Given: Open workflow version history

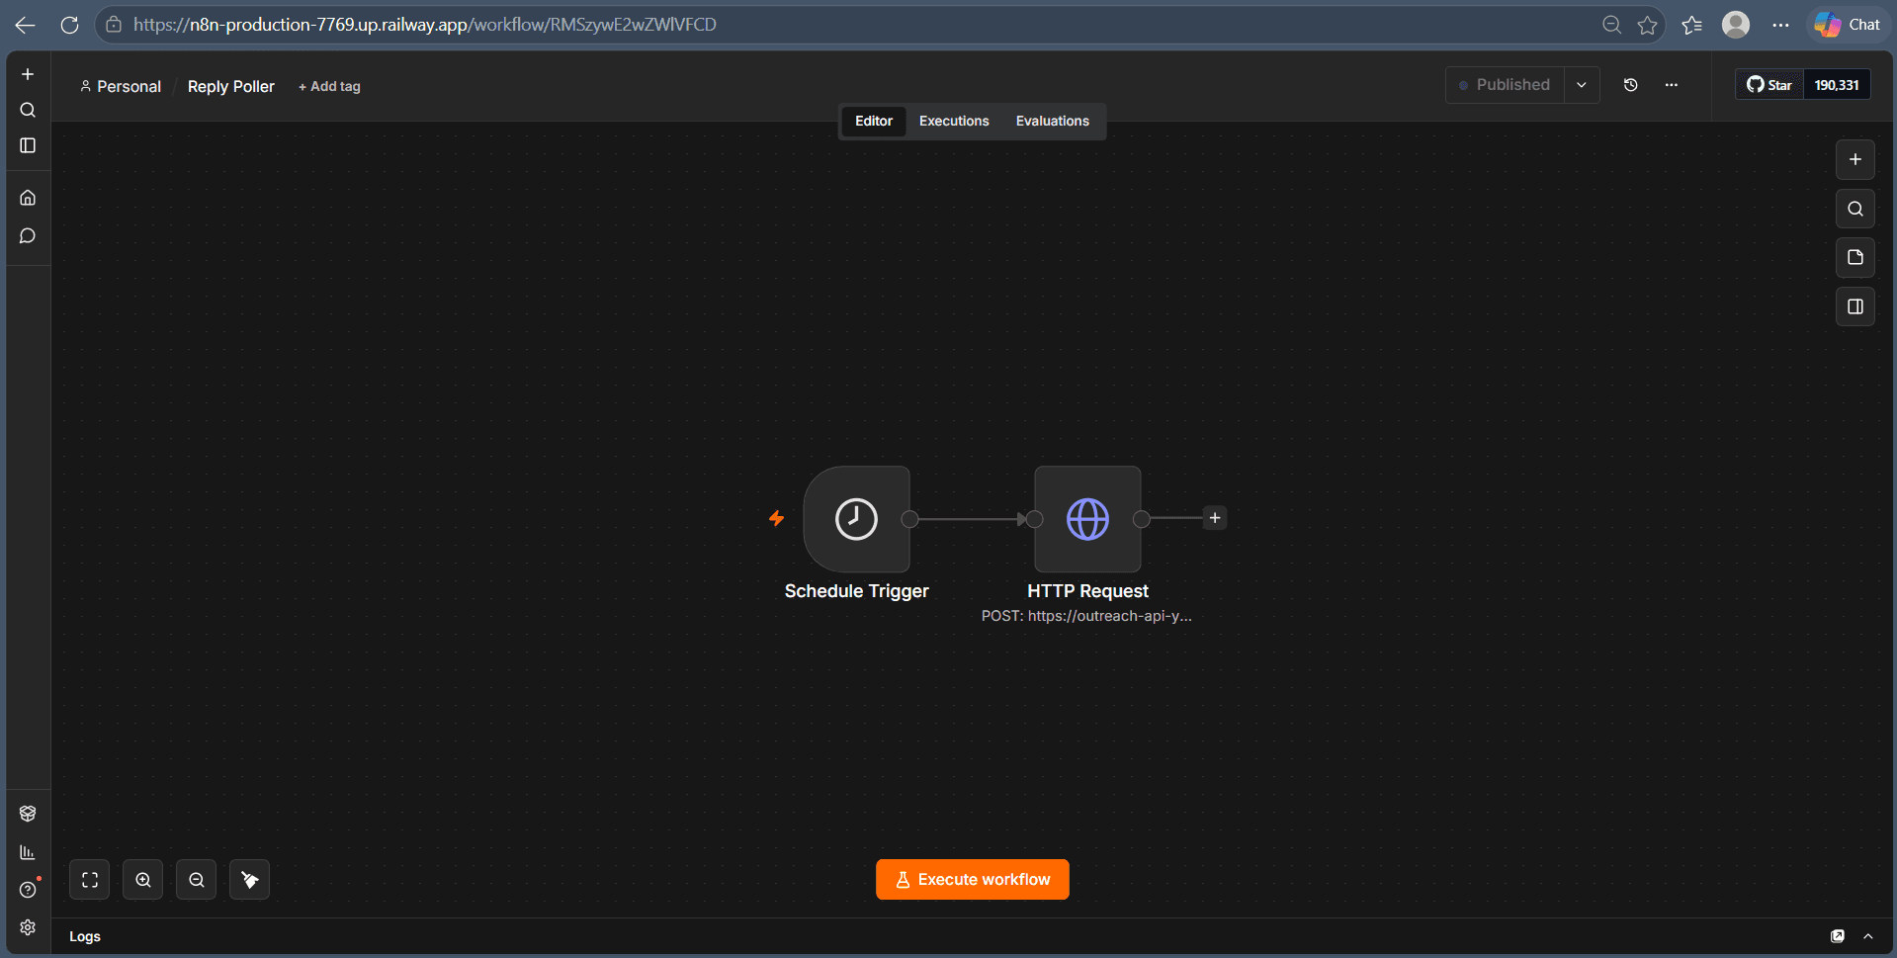Looking at the screenshot, I should click(x=1631, y=85).
